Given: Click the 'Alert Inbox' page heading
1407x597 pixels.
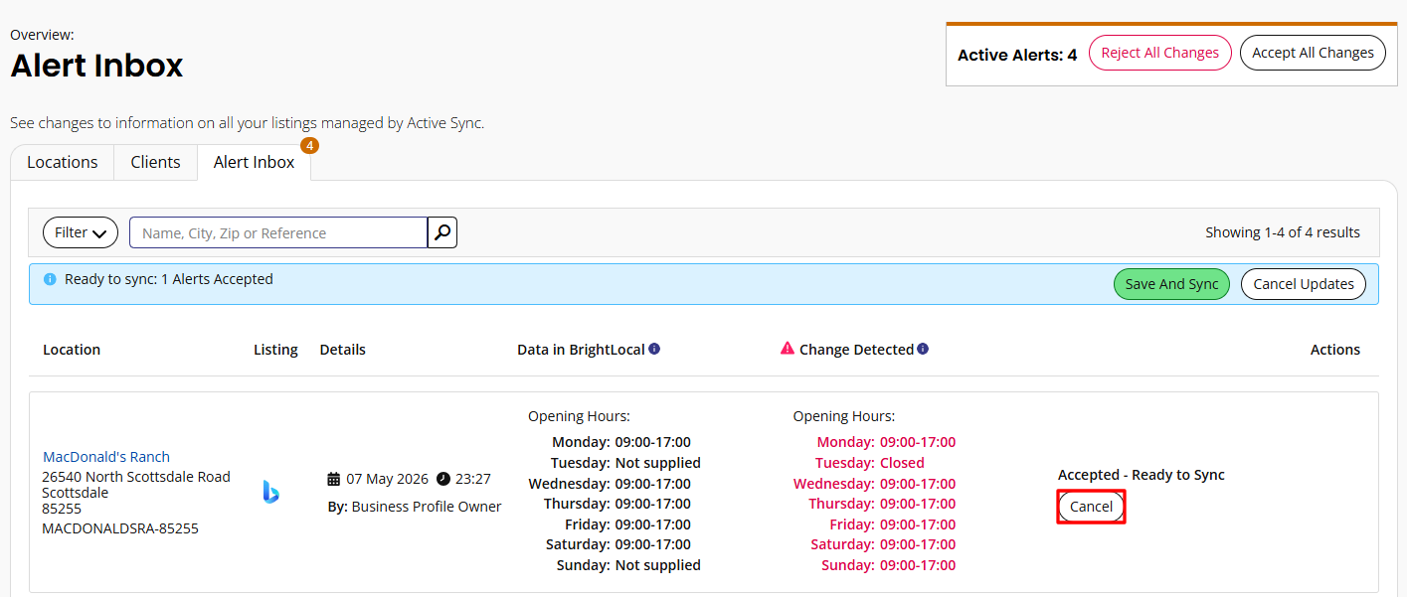Looking at the screenshot, I should [96, 66].
